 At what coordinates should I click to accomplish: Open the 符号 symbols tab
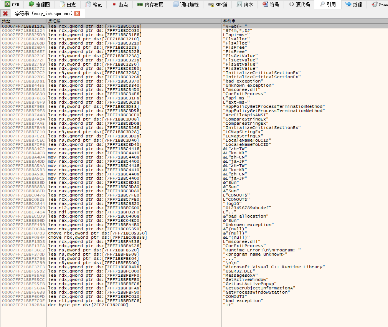271,5
